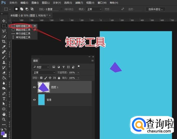Choose the Pen tool
The height and width of the screenshot is (139, 177).
click(4, 94)
